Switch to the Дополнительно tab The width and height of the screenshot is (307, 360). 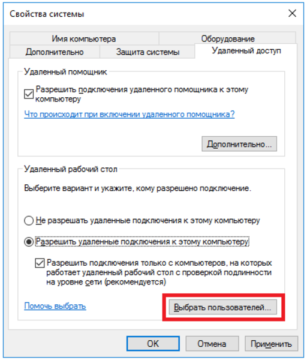[55, 52]
